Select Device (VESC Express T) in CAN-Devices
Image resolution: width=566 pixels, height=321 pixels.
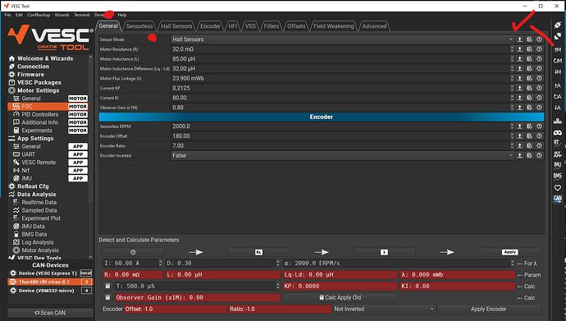50,273
